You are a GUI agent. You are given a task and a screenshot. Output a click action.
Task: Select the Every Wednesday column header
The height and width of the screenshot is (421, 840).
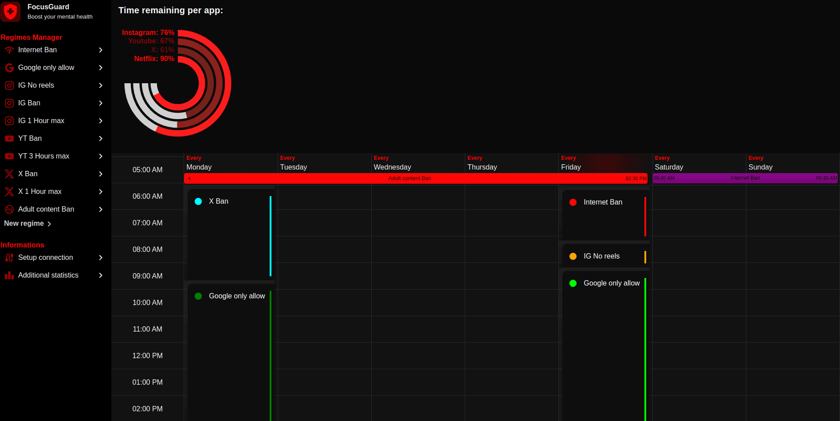point(392,163)
